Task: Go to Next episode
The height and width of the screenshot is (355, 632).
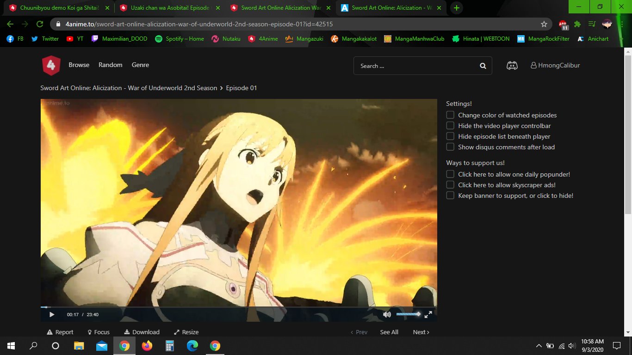Action: [421, 332]
